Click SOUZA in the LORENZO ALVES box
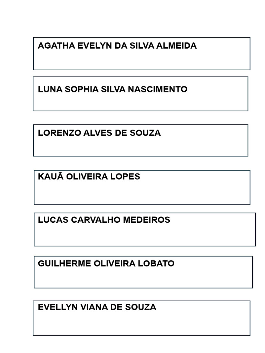The height and width of the screenshot is (353, 265). click(145, 133)
